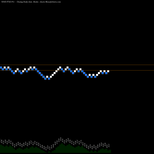
Task: Click the "MunafaSutra.com" text in the header
Action: coord(53,2)
